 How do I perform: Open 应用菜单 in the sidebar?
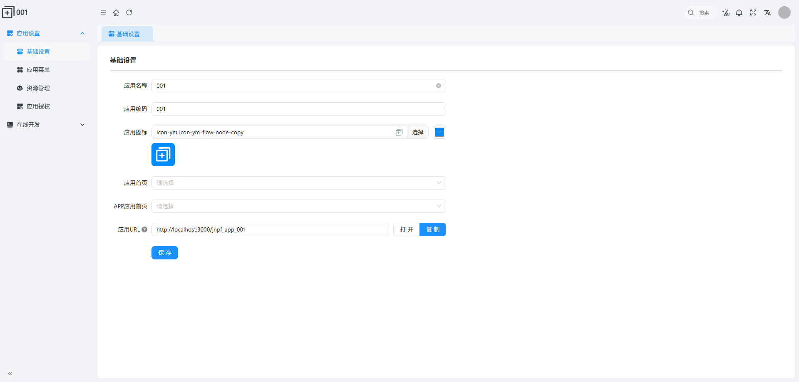(x=38, y=70)
